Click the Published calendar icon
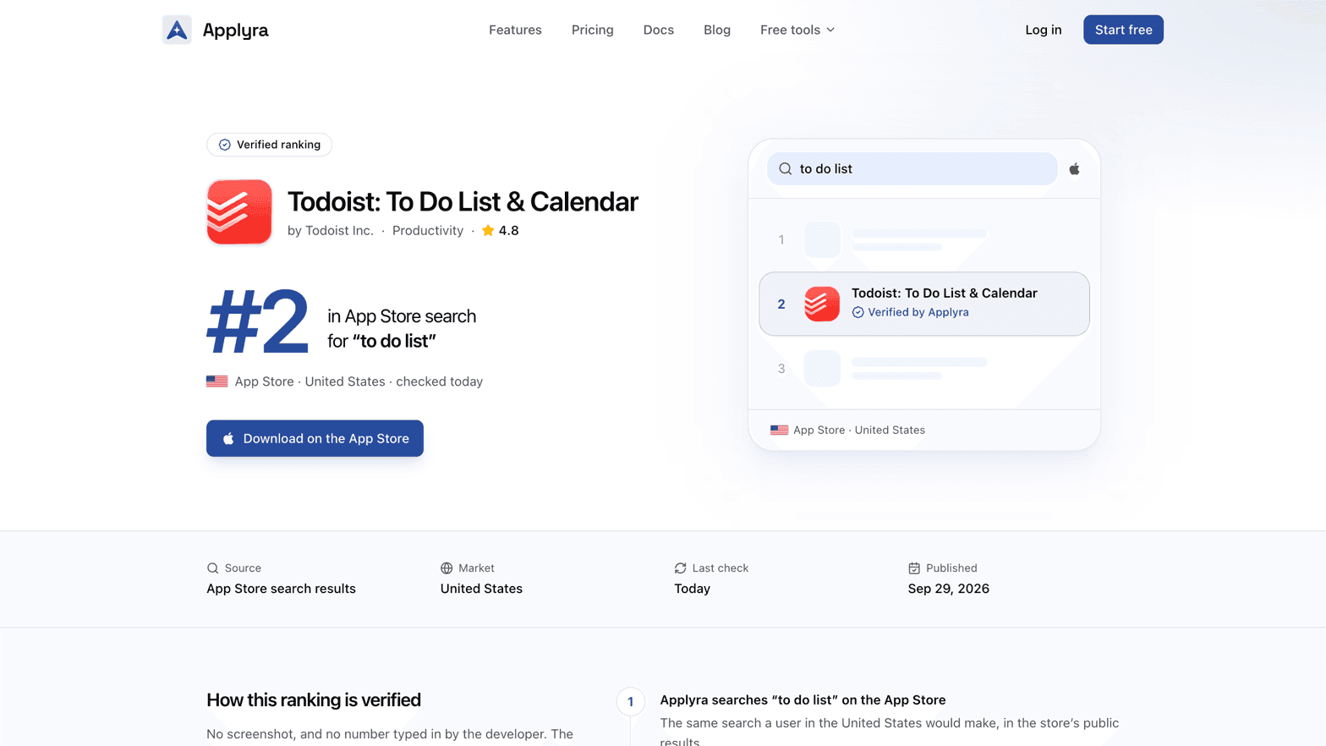 click(914, 568)
